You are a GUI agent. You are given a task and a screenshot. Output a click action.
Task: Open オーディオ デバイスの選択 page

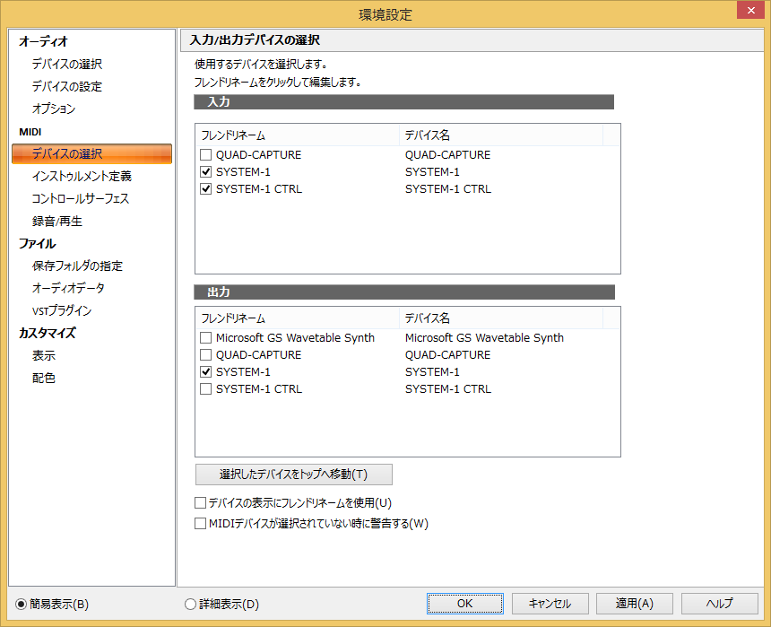coord(67,64)
